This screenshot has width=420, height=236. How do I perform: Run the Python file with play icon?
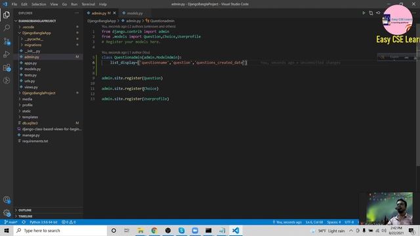coord(364,13)
